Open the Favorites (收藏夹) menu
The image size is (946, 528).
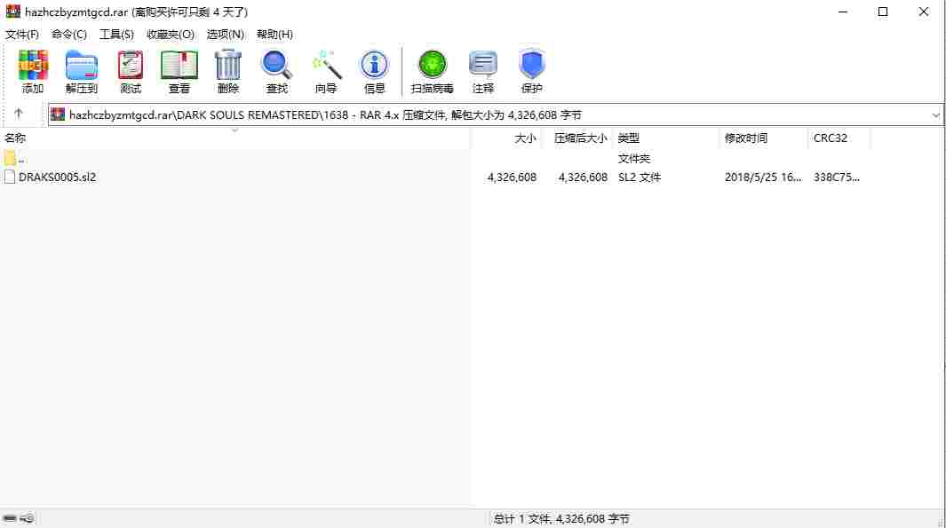click(x=171, y=35)
